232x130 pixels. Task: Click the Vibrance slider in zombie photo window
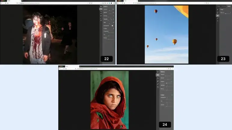point(109,39)
